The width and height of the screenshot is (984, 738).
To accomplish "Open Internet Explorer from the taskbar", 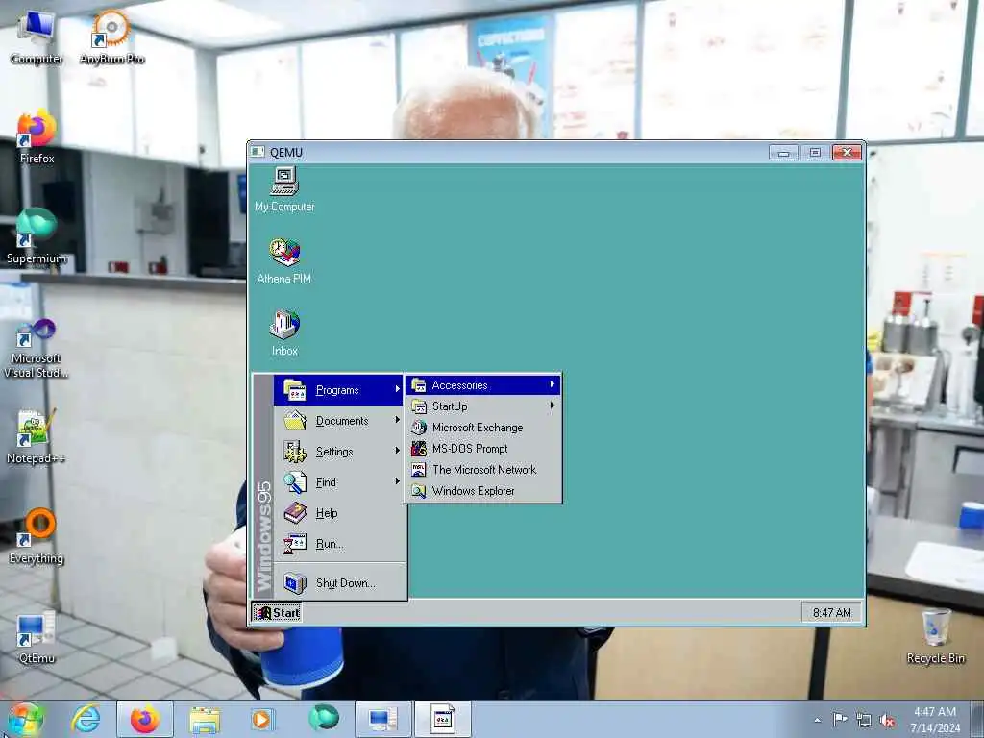I will coord(86,719).
